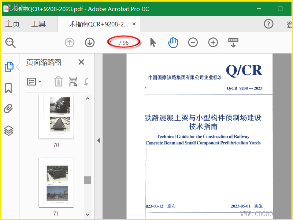Image resolution: width=293 pixels, height=220 pixels.
Task: Enable scrolling page display mode
Action: point(233,43)
